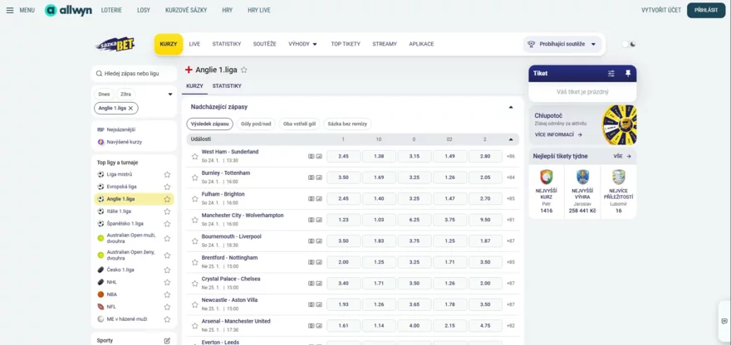The height and width of the screenshot is (345, 731).
Task: Click NHL puck icon
Action: point(101,282)
